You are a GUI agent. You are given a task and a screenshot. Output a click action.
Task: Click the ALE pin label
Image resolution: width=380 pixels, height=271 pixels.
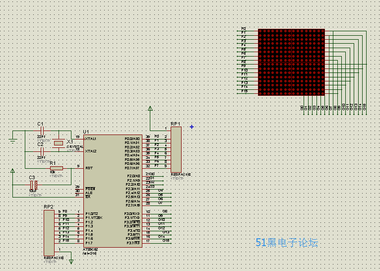tap(89, 193)
